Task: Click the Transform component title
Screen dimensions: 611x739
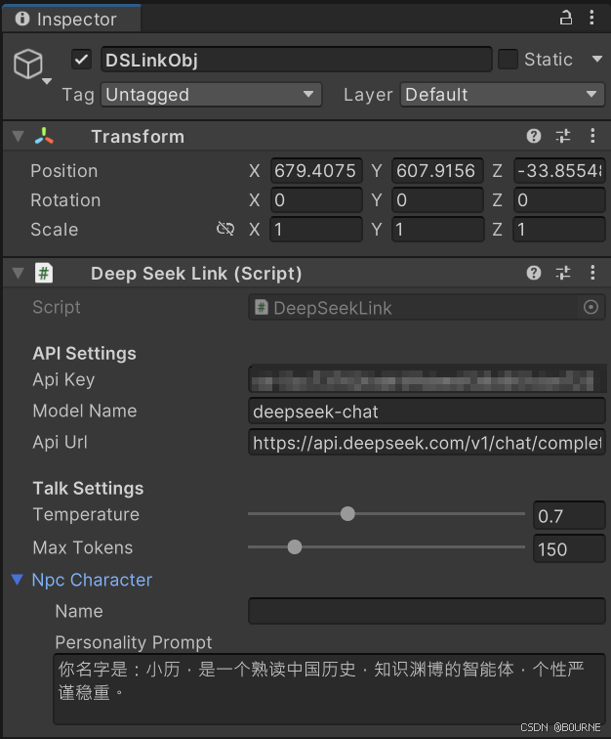Action: click(x=138, y=137)
